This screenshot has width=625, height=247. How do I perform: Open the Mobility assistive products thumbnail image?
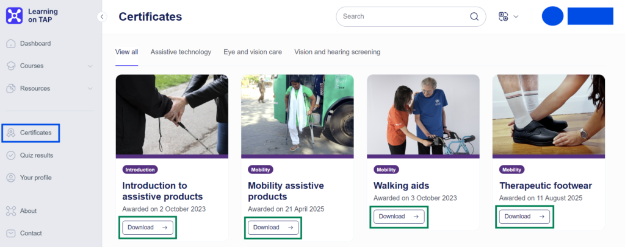tap(297, 115)
